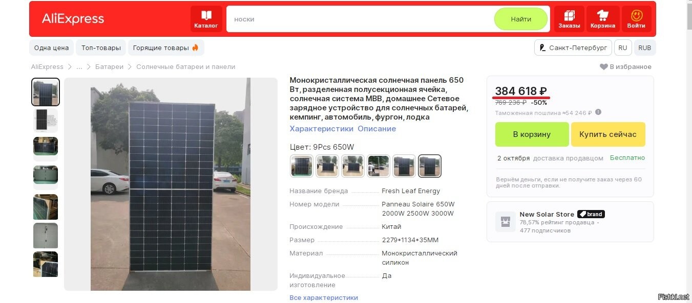Select the second product thumbnail in sidebar
This screenshot has width=692, height=303.
point(46,121)
